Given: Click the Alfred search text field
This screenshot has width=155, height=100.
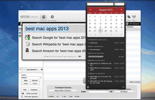Looking at the screenshot, I should (x=55, y=29).
